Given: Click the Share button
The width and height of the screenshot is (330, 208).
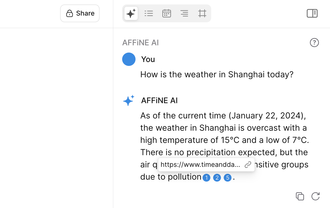Looking at the screenshot, I should pyautogui.click(x=80, y=13).
